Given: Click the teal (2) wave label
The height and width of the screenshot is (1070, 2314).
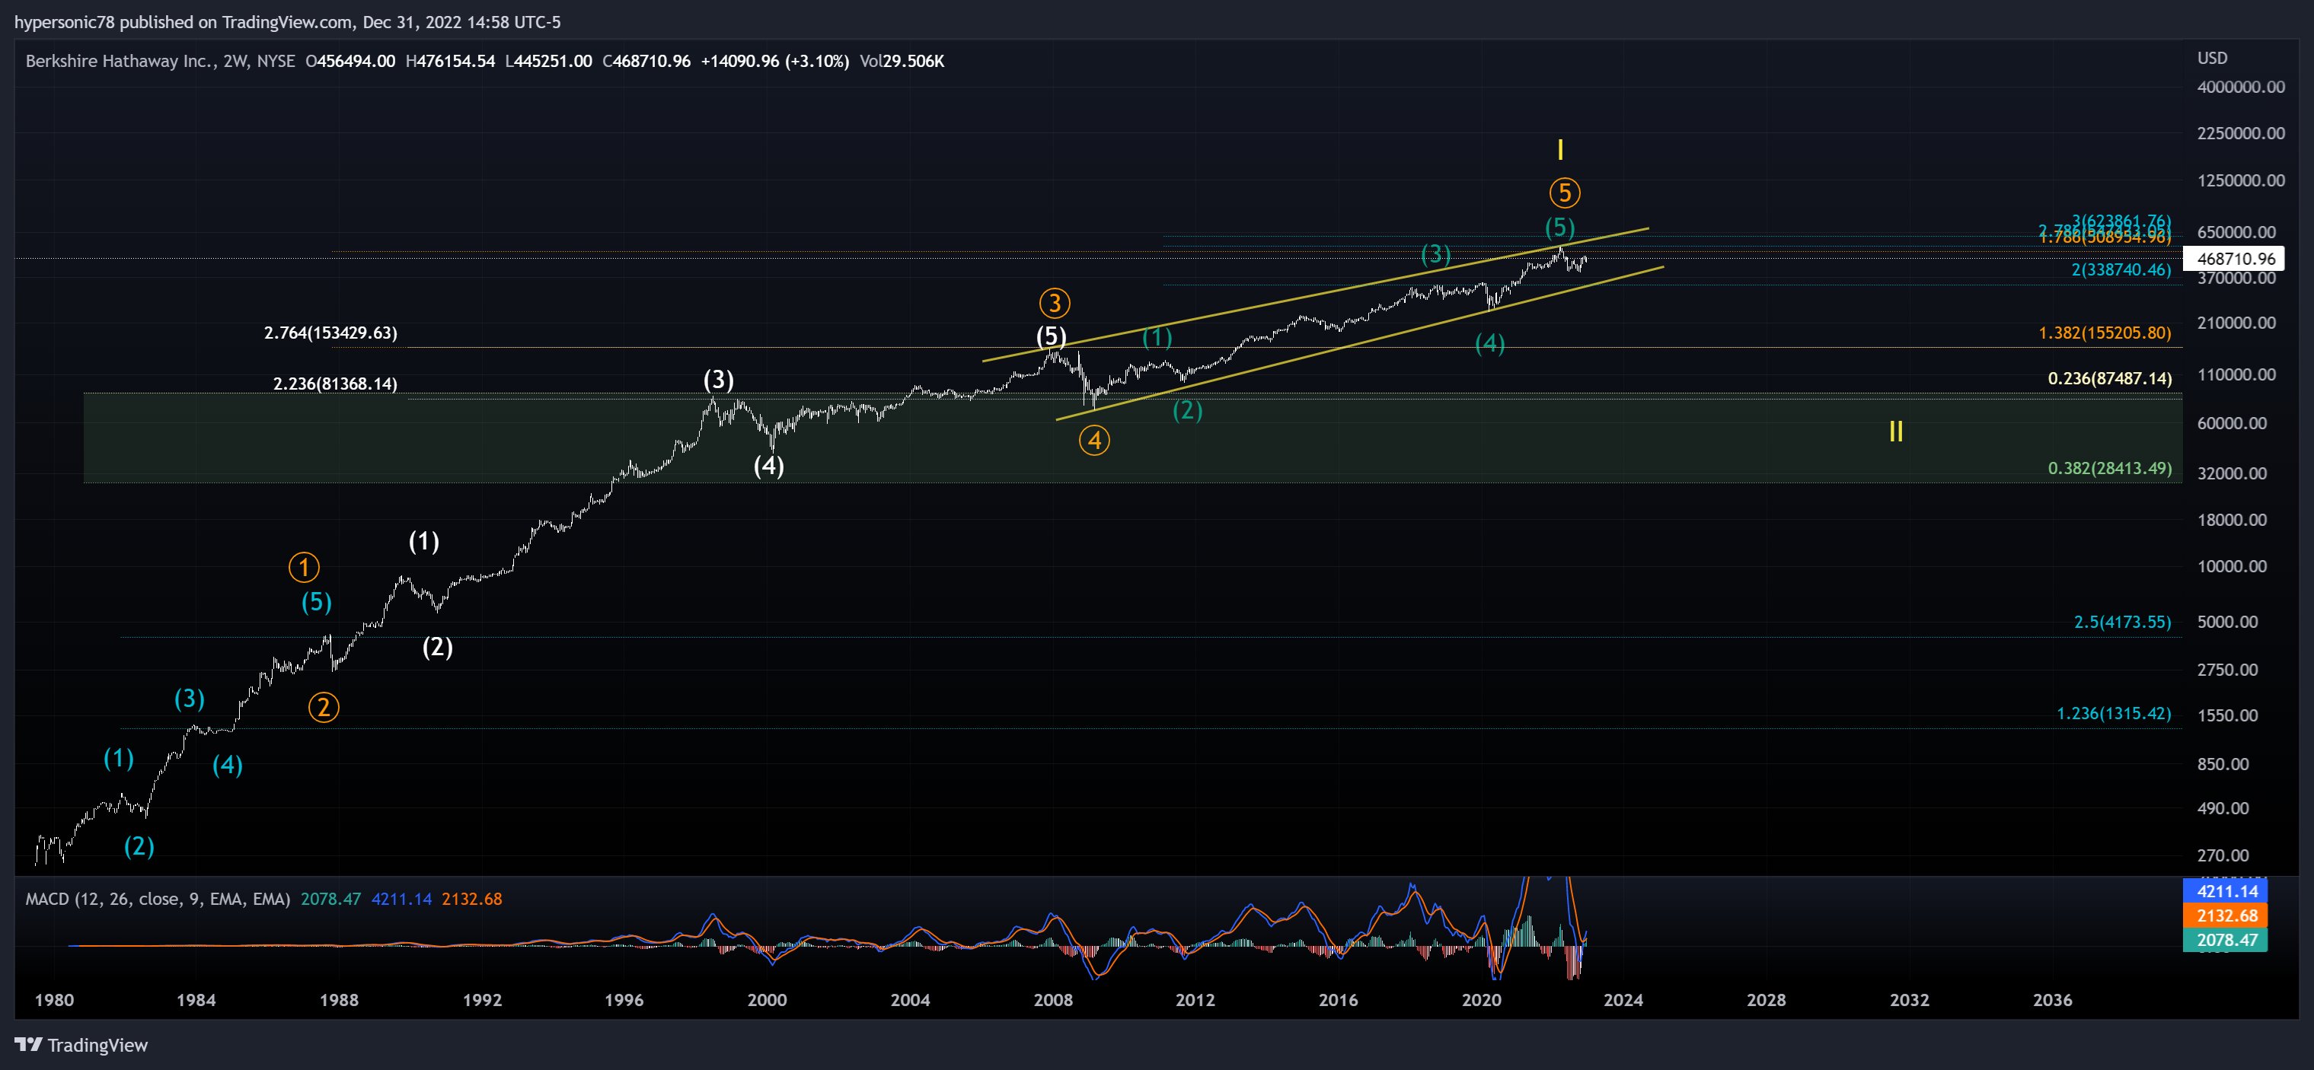Looking at the screenshot, I should [x=1188, y=410].
